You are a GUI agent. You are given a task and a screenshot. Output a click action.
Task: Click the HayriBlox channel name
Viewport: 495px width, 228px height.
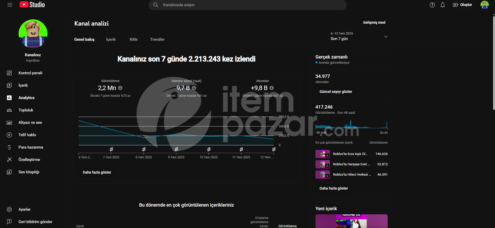[x=33, y=61]
